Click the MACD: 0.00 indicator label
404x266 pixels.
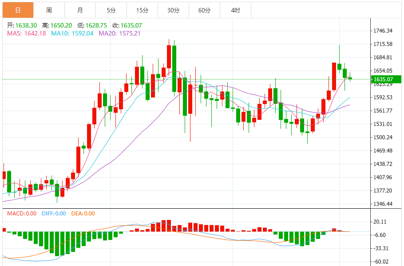pos(22,214)
